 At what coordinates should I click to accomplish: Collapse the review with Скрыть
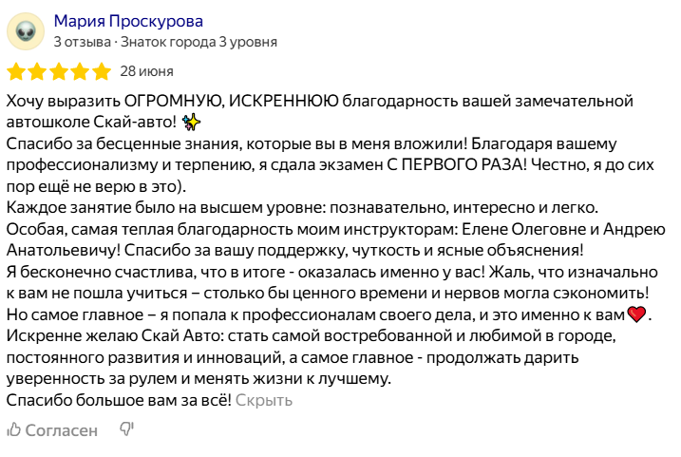tap(264, 400)
